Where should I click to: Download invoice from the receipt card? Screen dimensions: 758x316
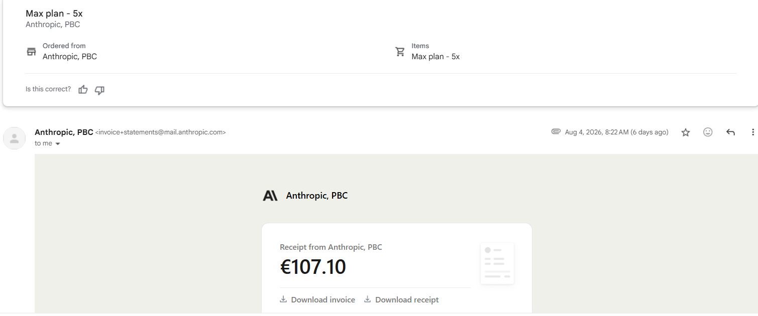317,299
